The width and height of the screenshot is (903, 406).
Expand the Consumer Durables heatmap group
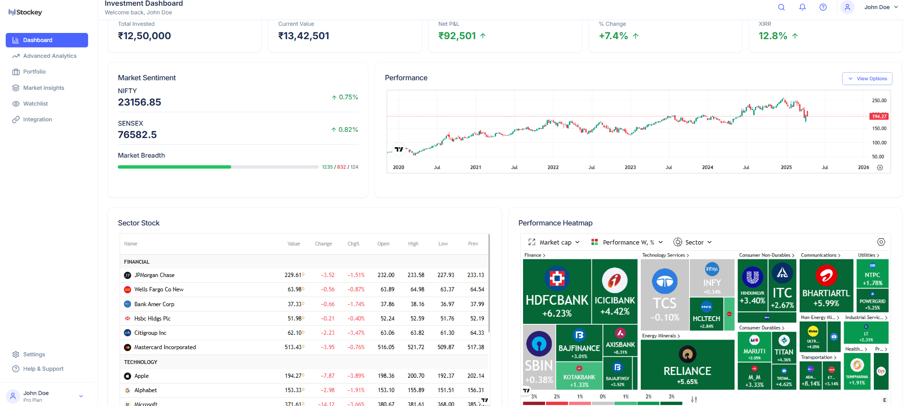pyautogui.click(x=761, y=328)
